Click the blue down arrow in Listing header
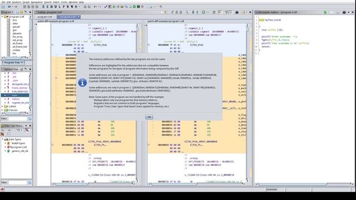Screen dimensions: 356x200 coord(193,12)
